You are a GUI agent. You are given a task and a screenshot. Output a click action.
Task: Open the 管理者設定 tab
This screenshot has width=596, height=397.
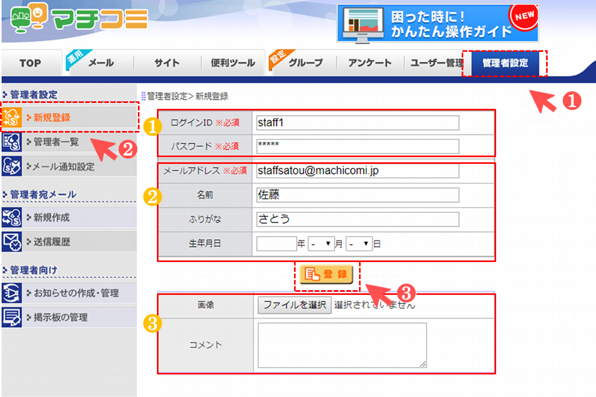point(505,63)
